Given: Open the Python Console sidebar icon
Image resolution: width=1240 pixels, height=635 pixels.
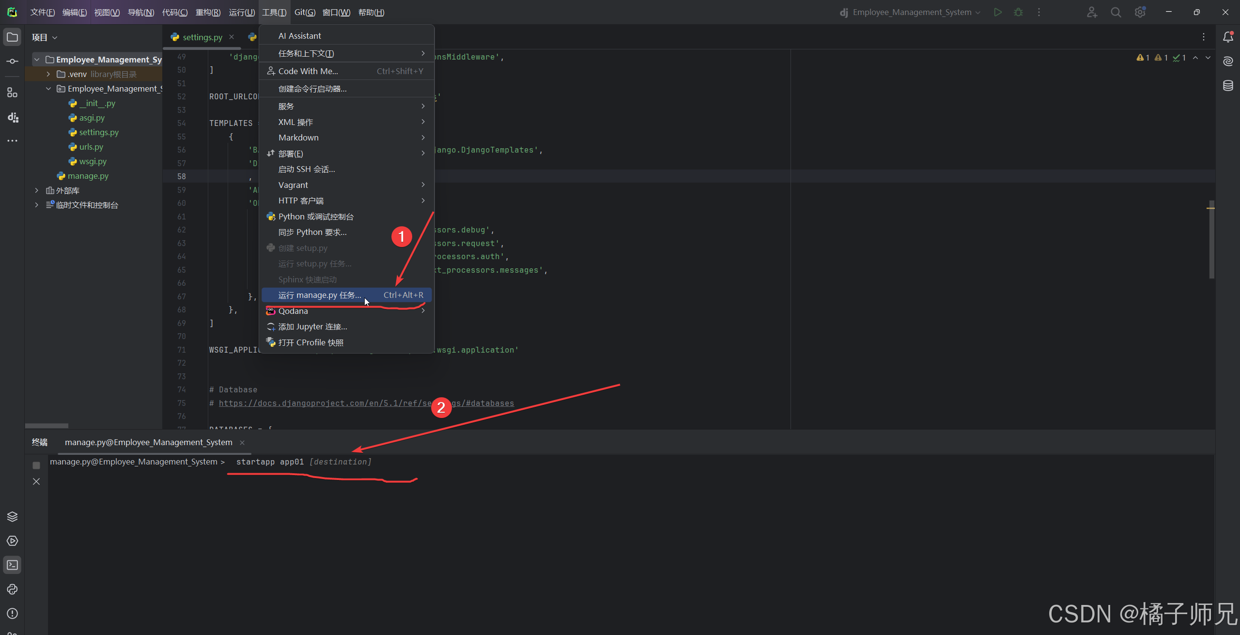Looking at the screenshot, I should pos(12,589).
